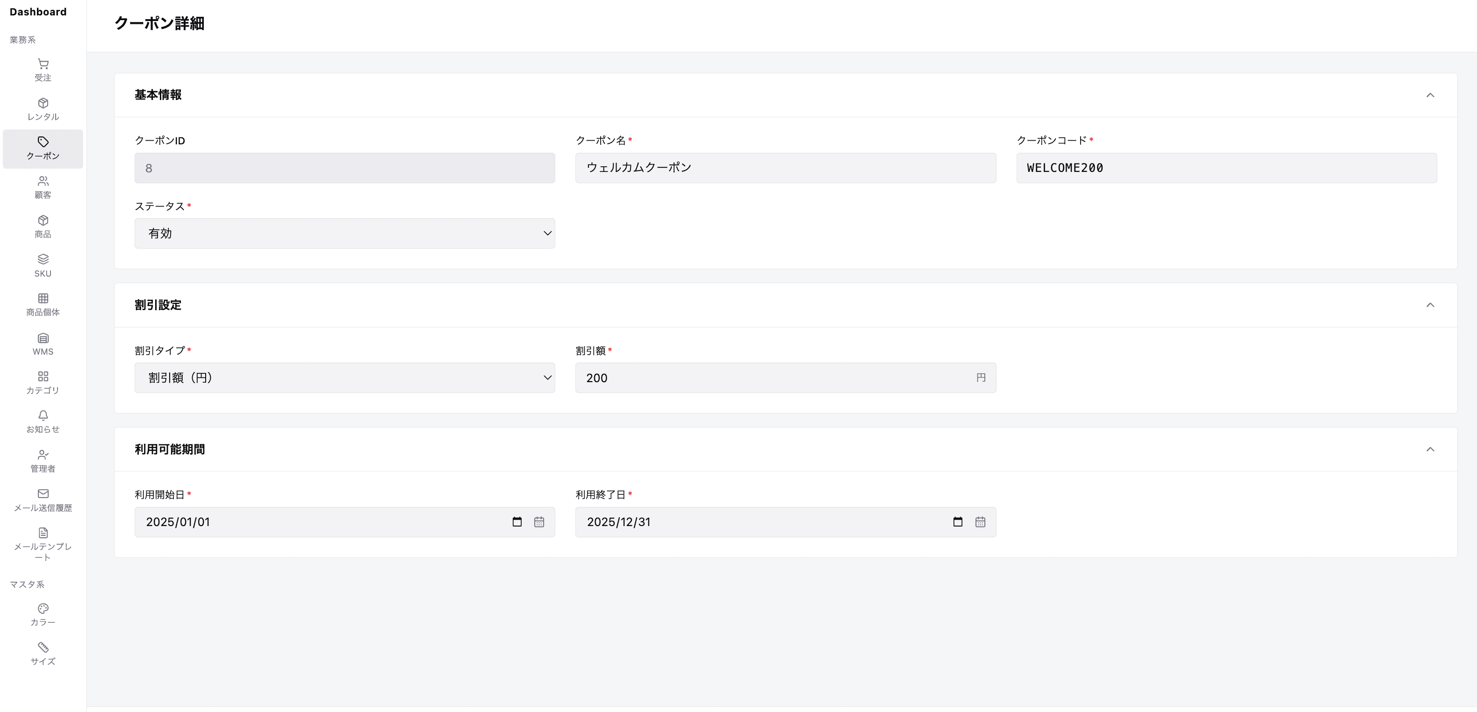Go to サイズ menu label
The height and width of the screenshot is (712, 1477).
[x=43, y=662]
